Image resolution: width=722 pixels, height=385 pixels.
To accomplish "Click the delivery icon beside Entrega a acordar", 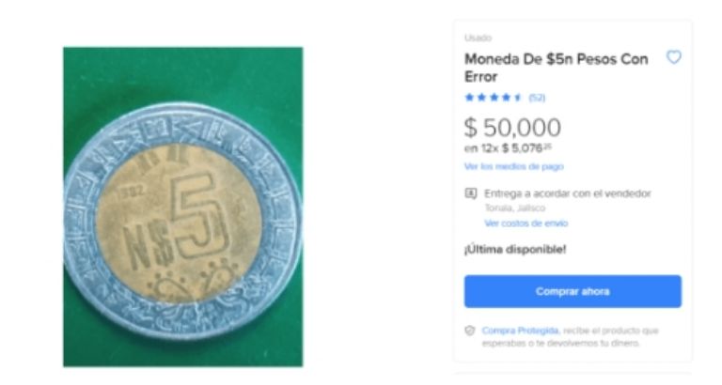I will (x=471, y=193).
